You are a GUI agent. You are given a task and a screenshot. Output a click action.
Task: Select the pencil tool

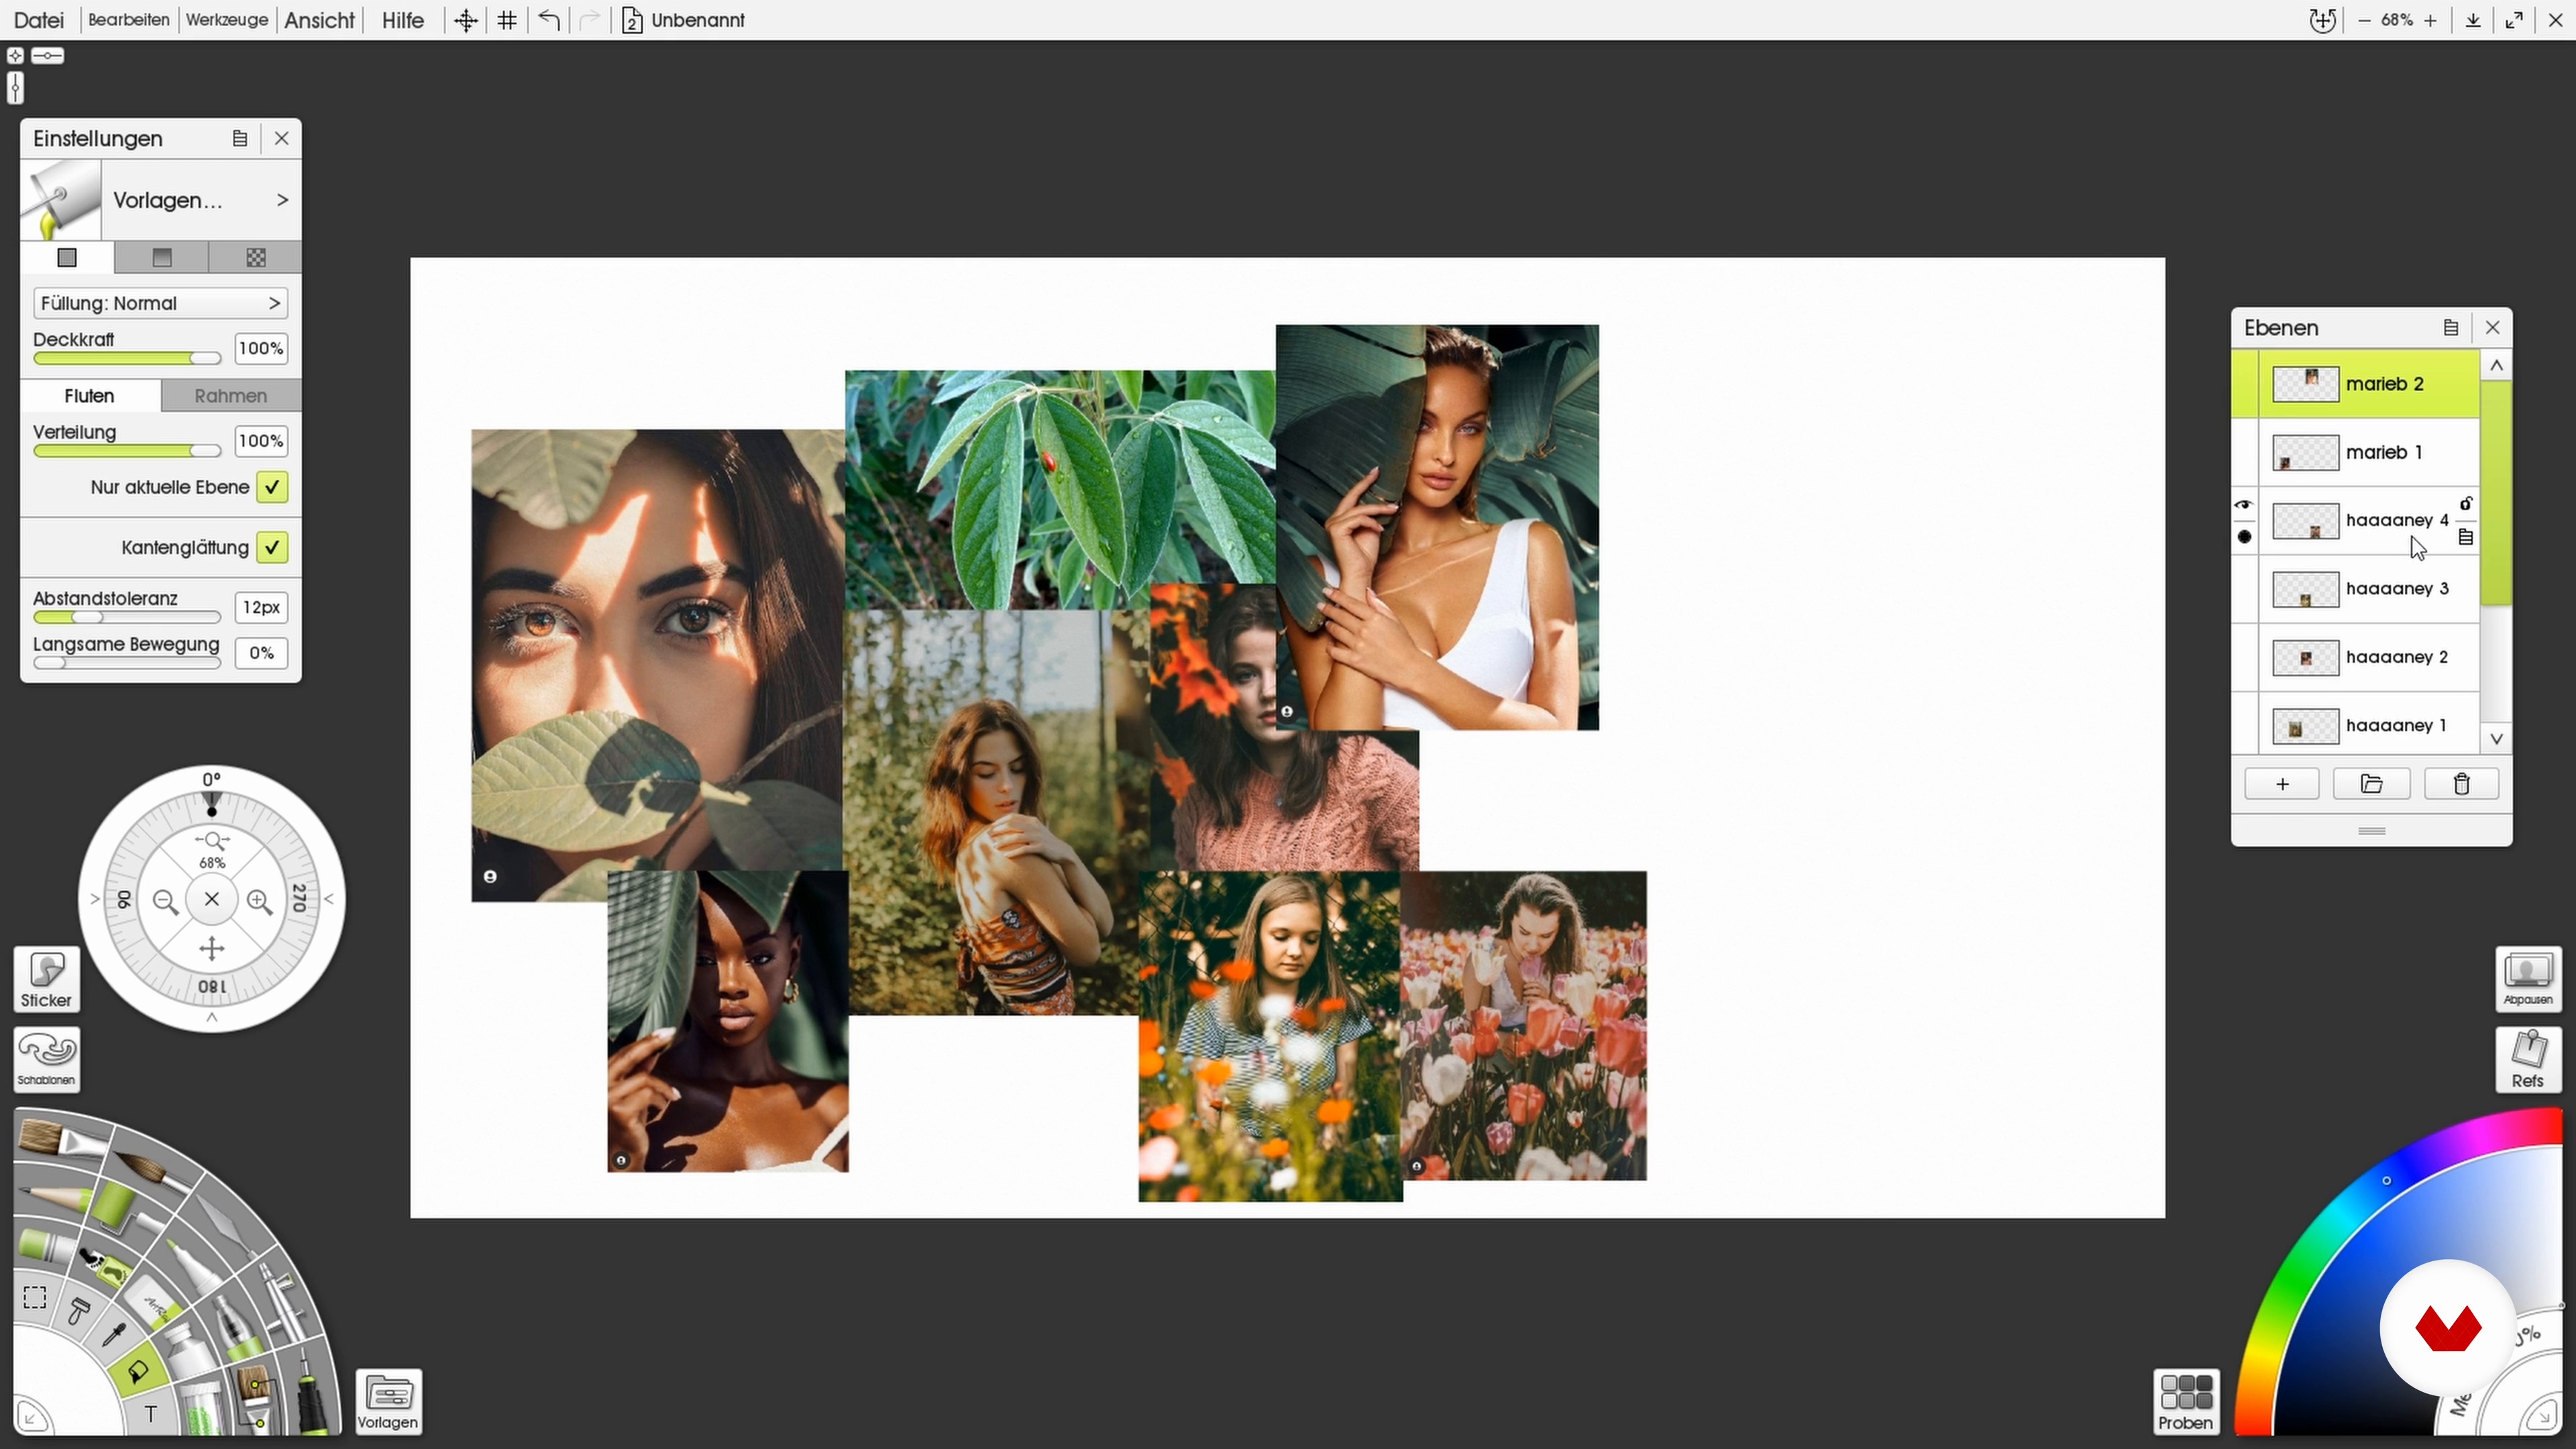(x=52, y=1194)
